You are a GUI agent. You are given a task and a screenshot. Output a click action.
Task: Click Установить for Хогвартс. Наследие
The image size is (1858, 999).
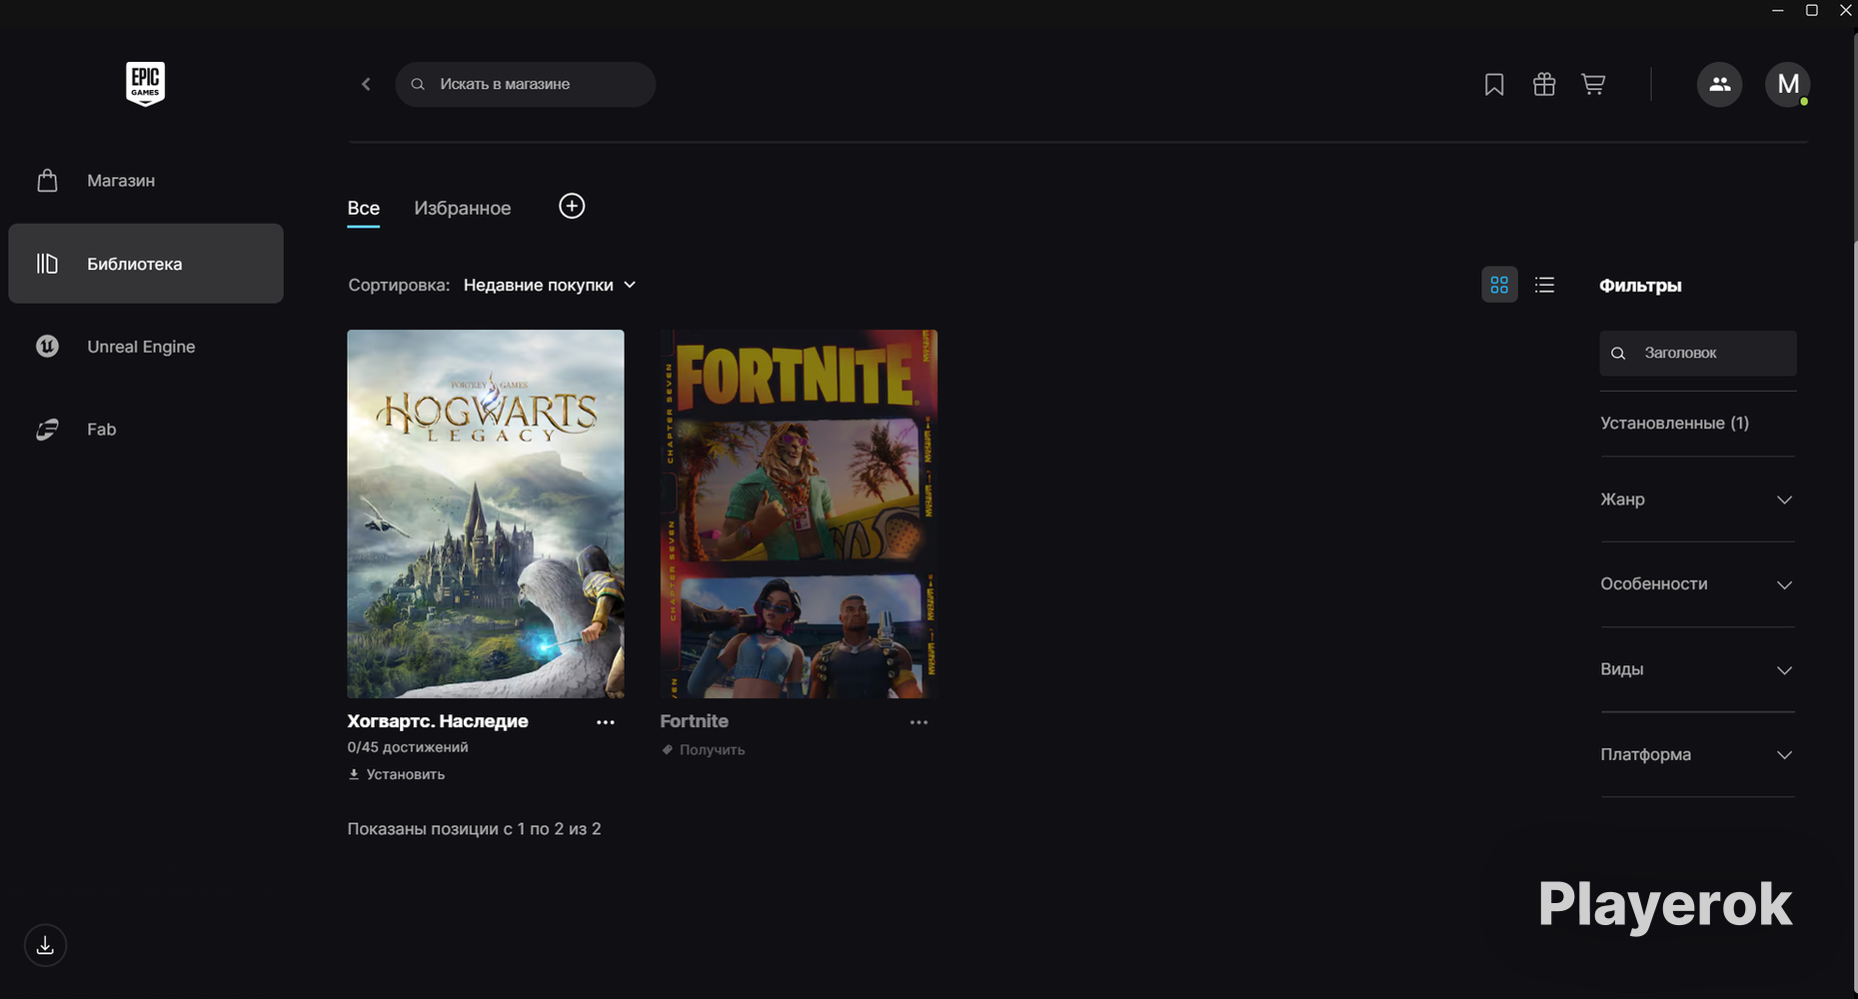click(x=396, y=774)
